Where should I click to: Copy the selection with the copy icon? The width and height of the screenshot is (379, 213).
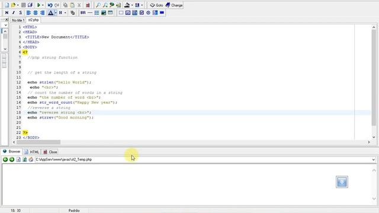pyautogui.click(x=65, y=5)
